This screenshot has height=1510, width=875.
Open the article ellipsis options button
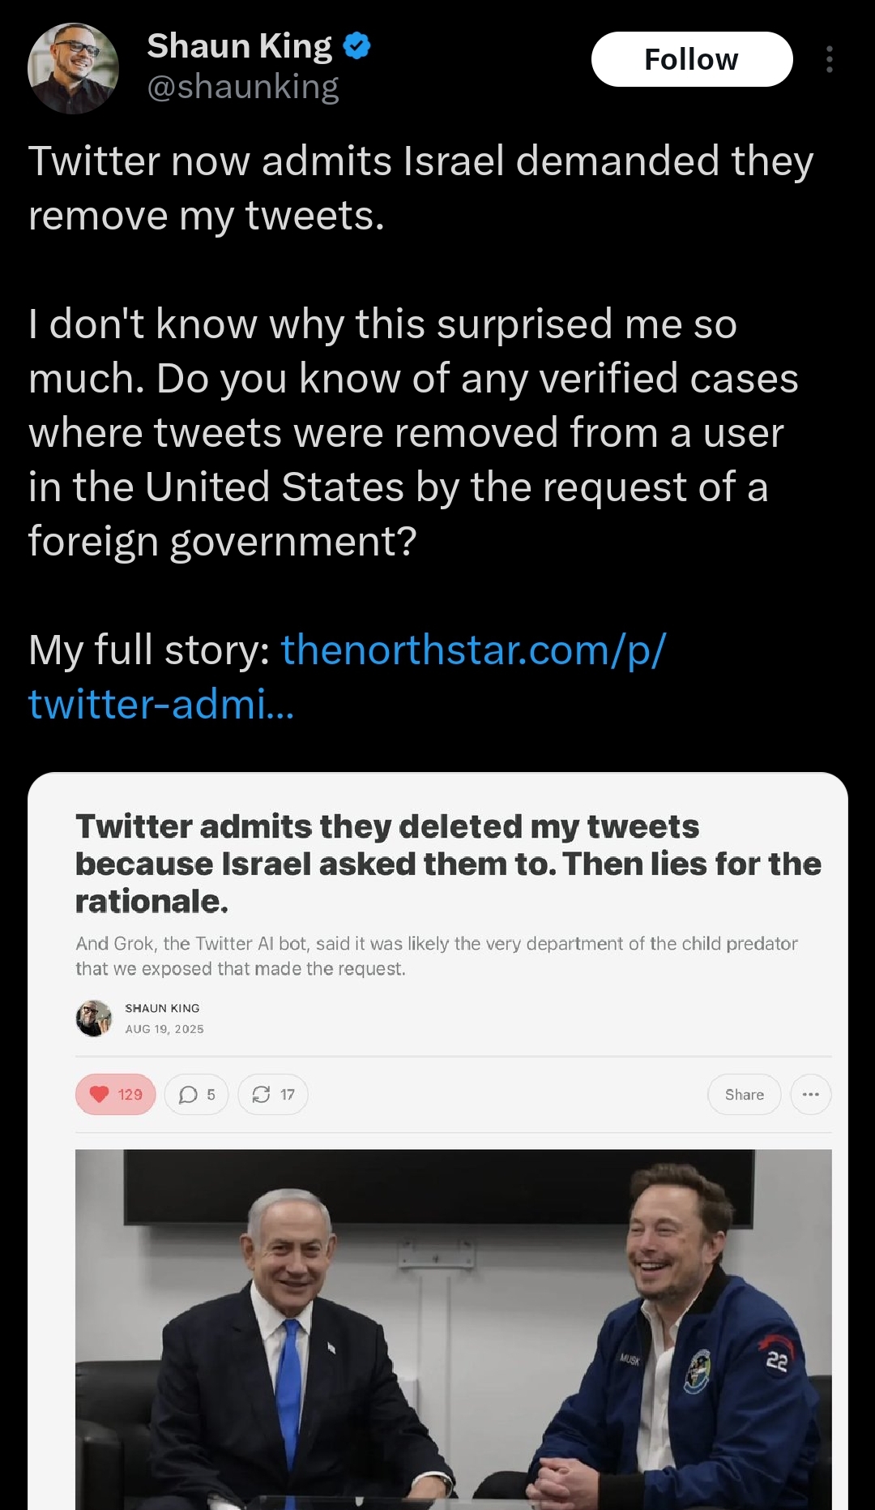[810, 1095]
